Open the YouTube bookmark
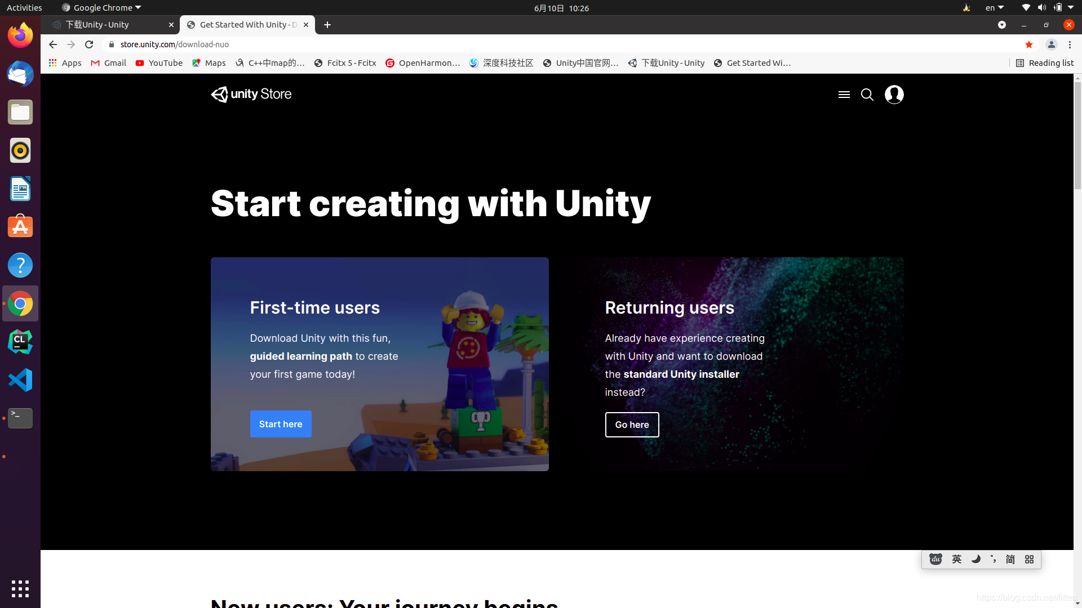The image size is (1082, 608). click(159, 63)
